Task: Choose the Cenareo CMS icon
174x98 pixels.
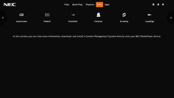Action: [x=98, y=15]
